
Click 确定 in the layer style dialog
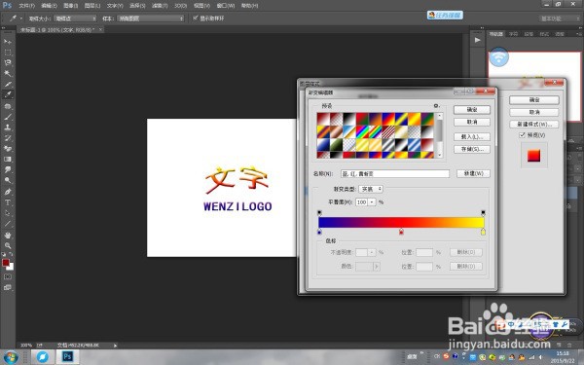[534, 100]
